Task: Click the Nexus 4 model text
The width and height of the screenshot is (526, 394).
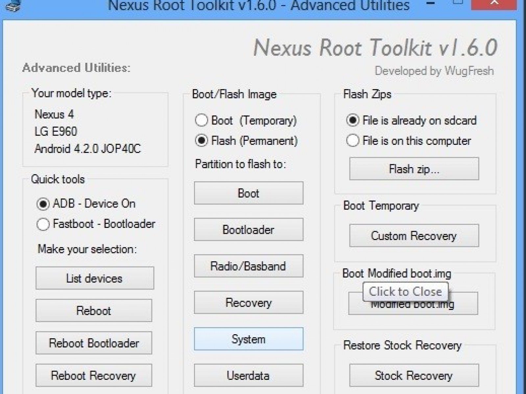Action: tap(54, 115)
